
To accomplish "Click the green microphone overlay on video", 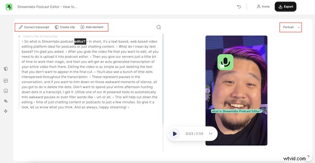I will coord(225,62).
